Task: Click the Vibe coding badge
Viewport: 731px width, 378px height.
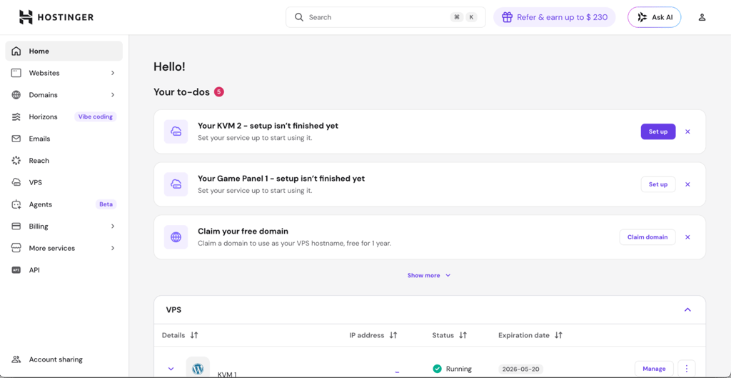Action: [x=96, y=116]
